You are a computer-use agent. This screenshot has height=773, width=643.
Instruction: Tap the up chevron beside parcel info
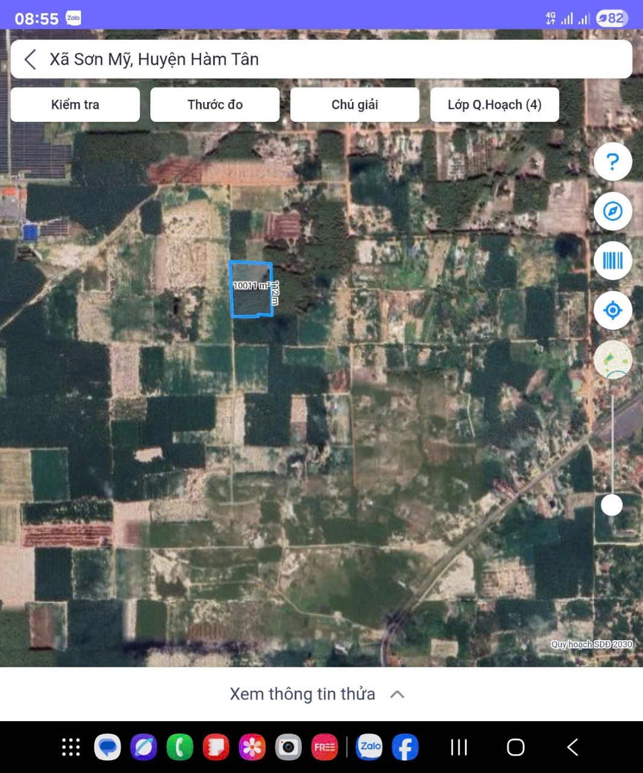[397, 694]
